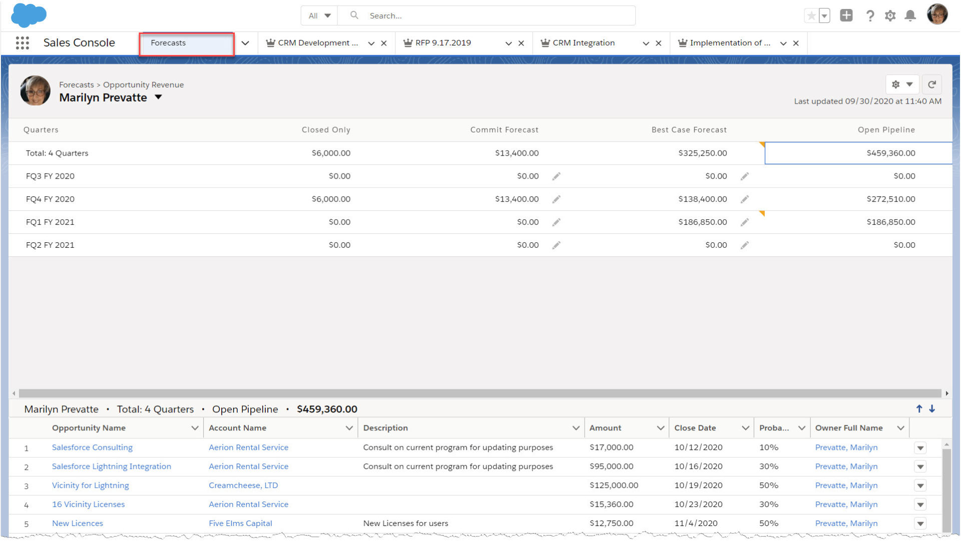Click the Help question mark icon

tap(870, 16)
